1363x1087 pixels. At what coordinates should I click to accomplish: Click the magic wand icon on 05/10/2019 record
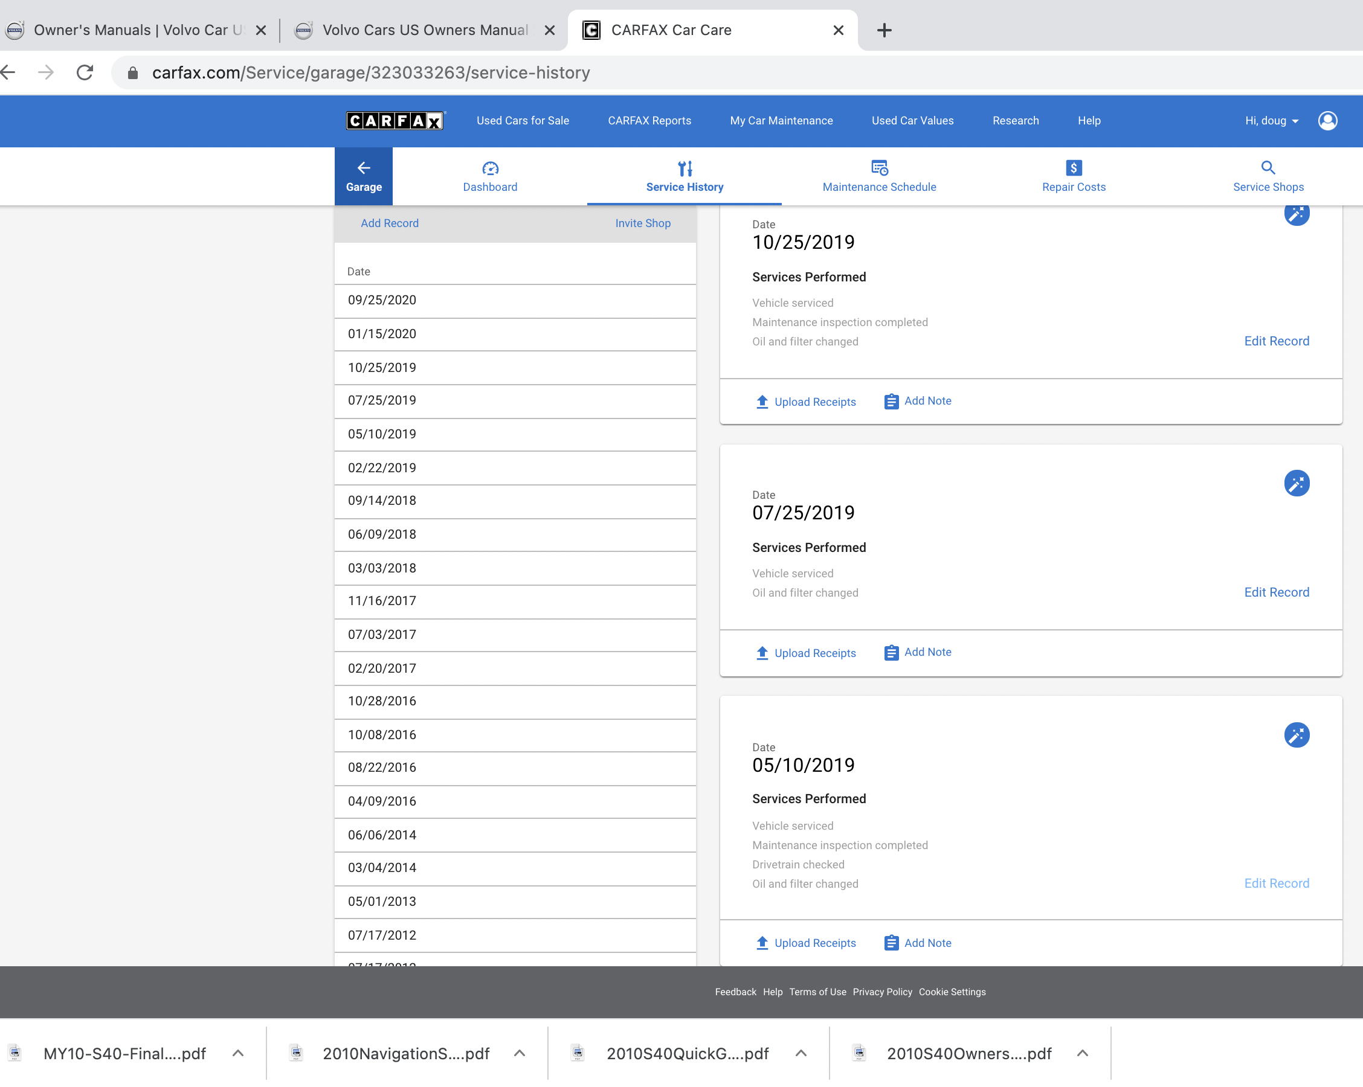point(1297,735)
